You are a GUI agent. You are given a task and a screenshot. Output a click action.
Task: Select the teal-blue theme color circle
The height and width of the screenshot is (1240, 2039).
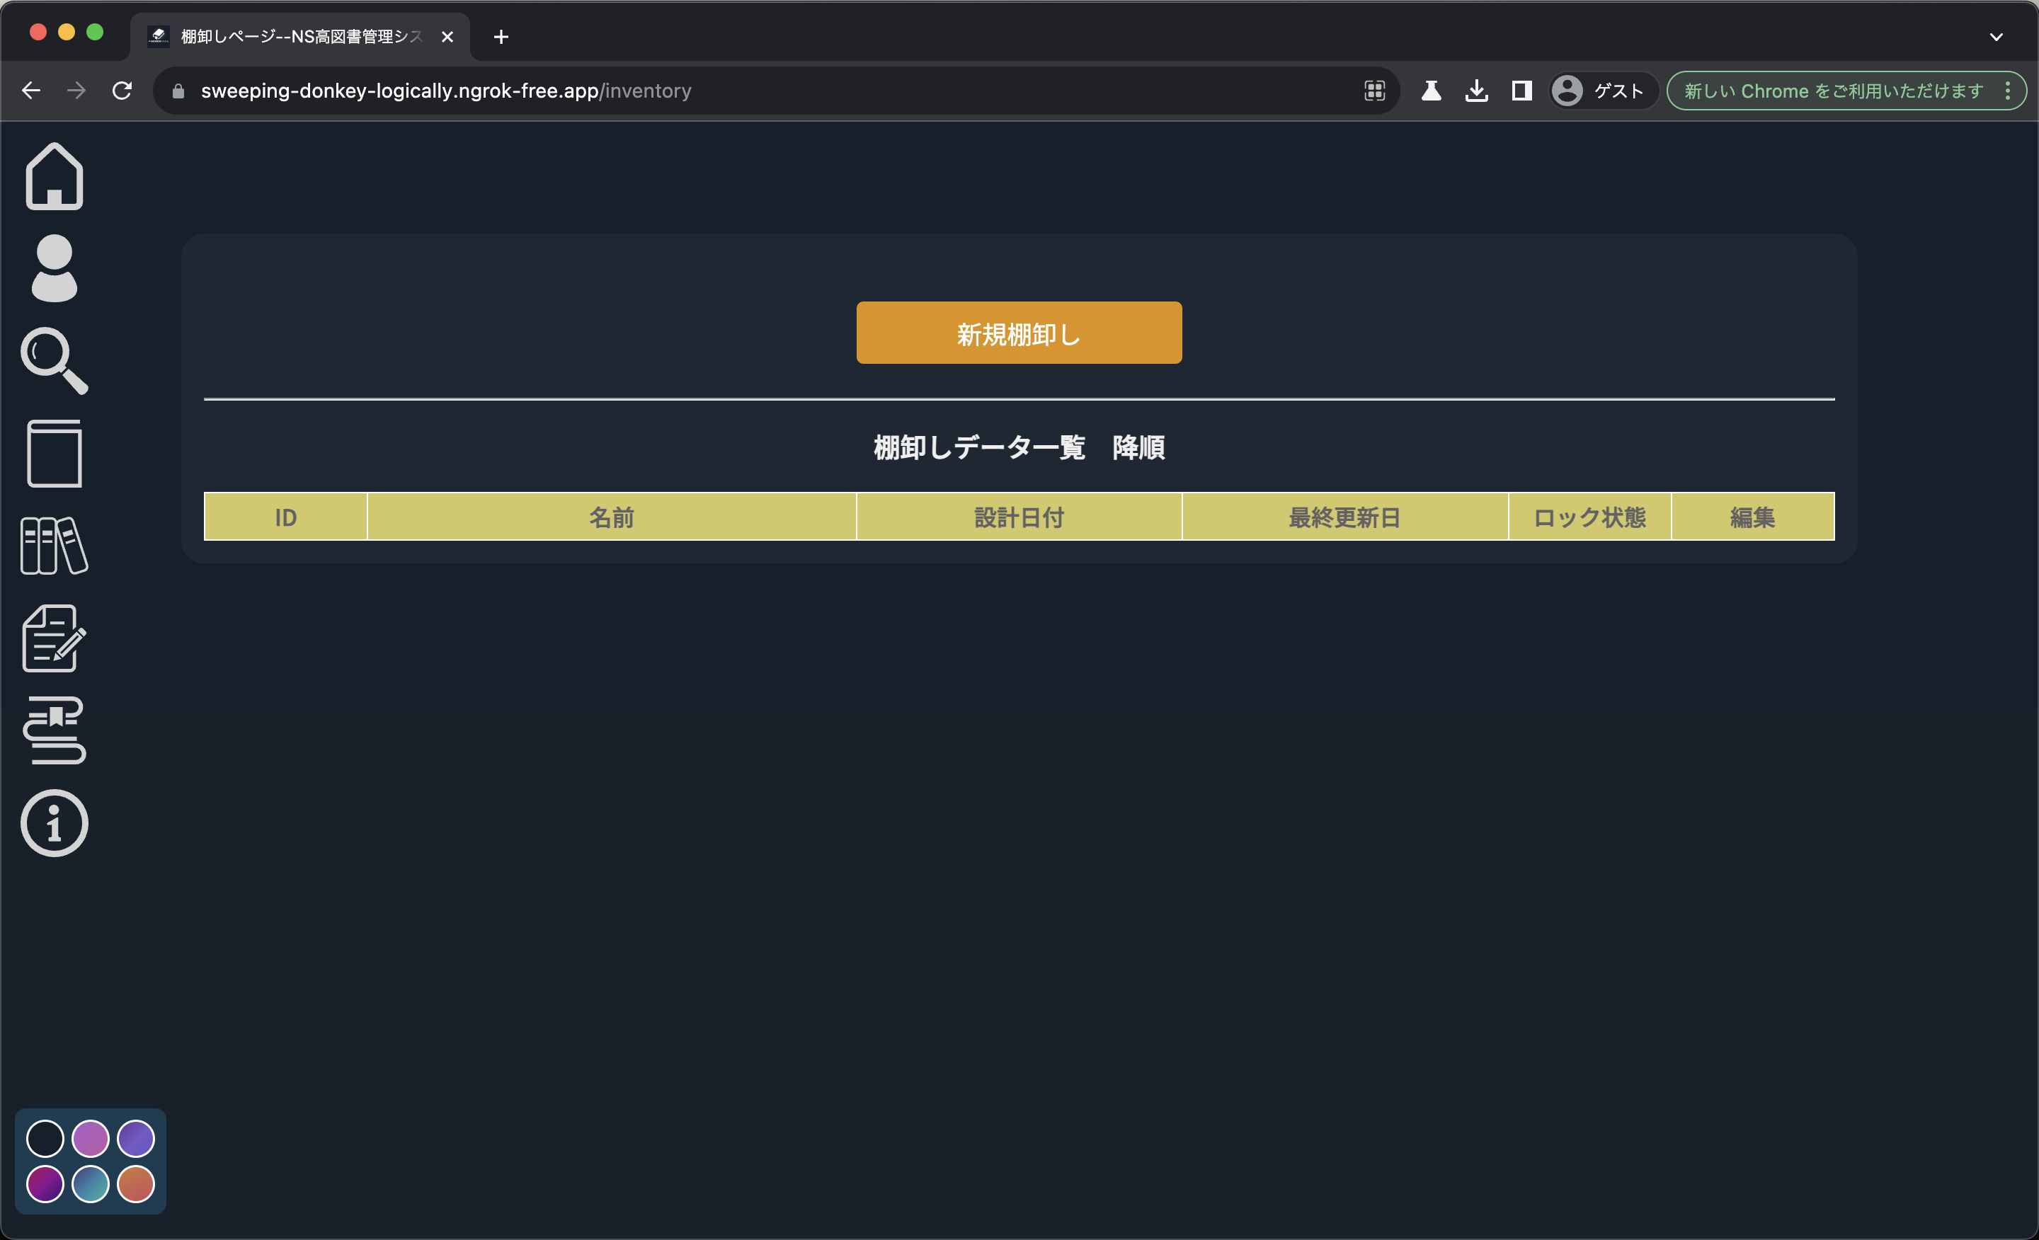click(x=90, y=1184)
